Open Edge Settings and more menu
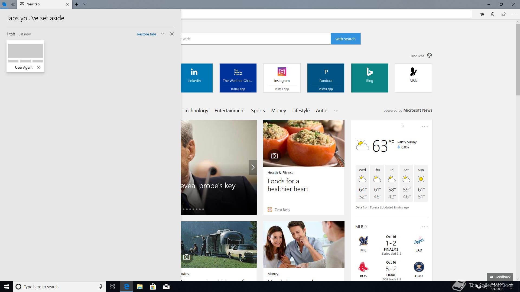520x292 pixels. [x=514, y=14]
